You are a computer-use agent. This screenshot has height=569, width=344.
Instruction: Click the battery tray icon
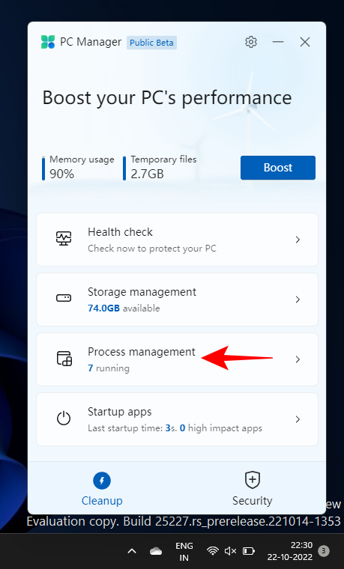click(249, 551)
